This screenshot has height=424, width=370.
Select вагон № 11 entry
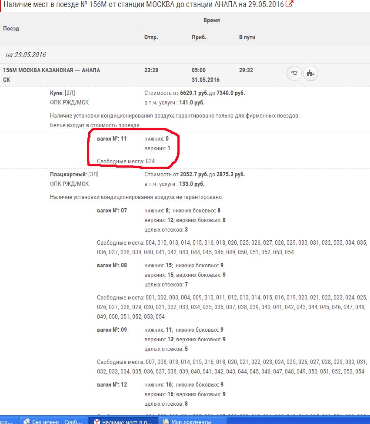click(112, 139)
